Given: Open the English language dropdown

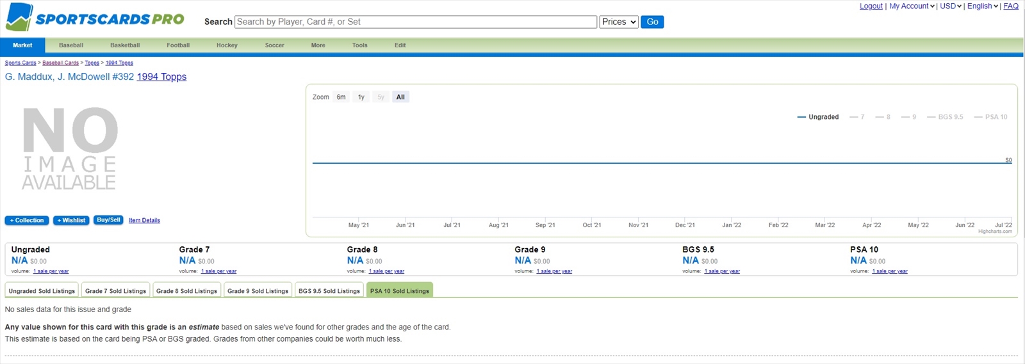Looking at the screenshot, I should tap(983, 6).
